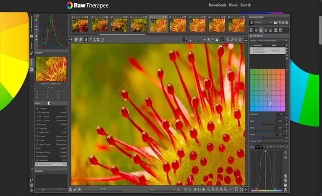
Task: Select the straighten rotate tool
Action: click(x=102, y=40)
